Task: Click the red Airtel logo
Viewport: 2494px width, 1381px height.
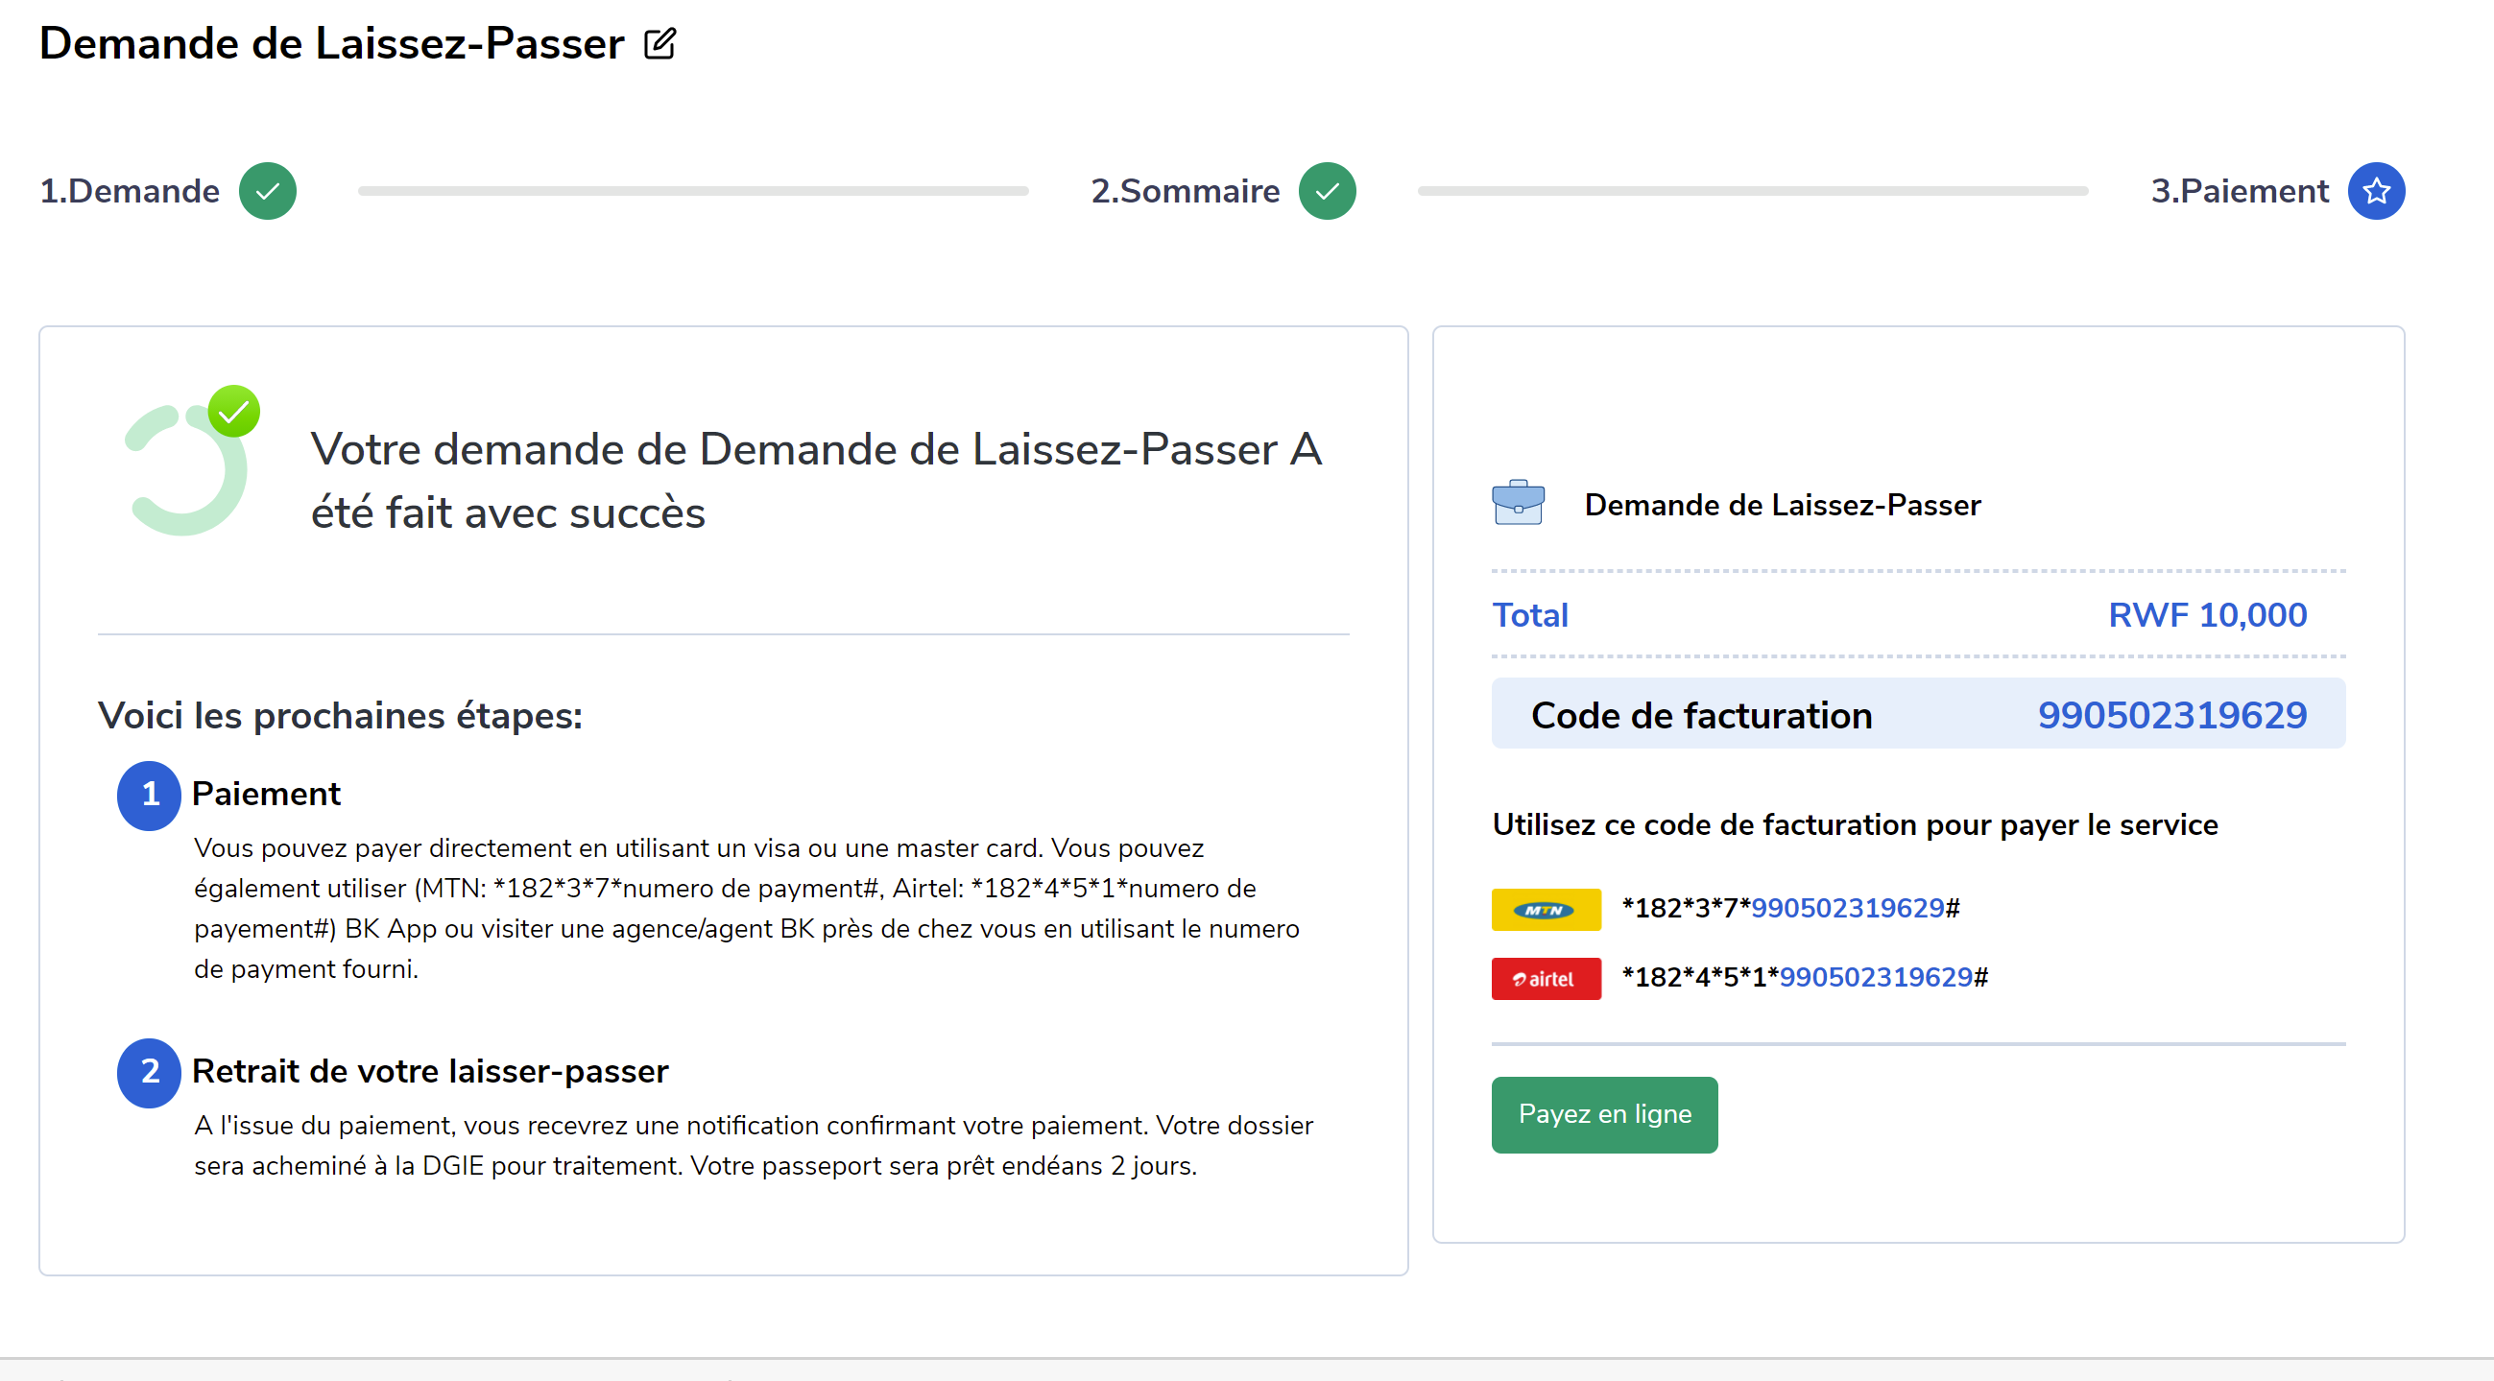Action: [1546, 979]
